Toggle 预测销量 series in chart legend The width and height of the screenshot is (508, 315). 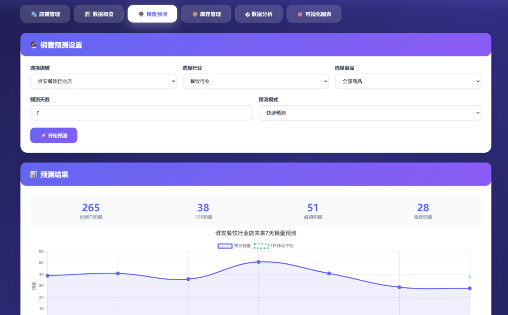coord(234,246)
